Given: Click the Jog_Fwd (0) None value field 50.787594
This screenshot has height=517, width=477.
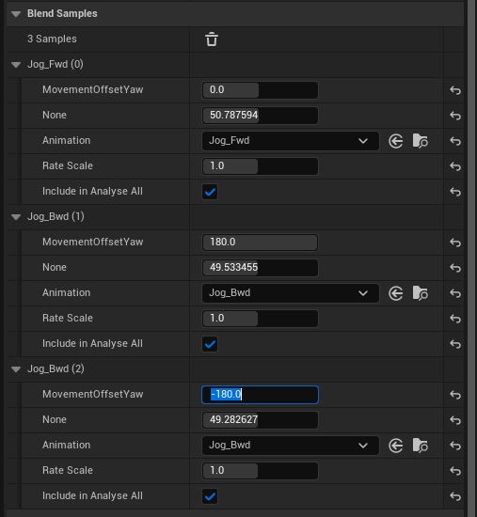Looking at the screenshot, I should 260,116.
